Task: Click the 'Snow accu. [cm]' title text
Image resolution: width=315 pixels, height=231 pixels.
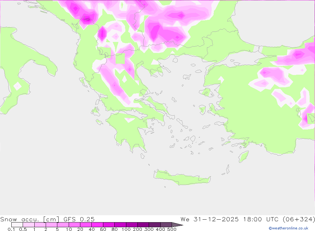Action: 30,219
